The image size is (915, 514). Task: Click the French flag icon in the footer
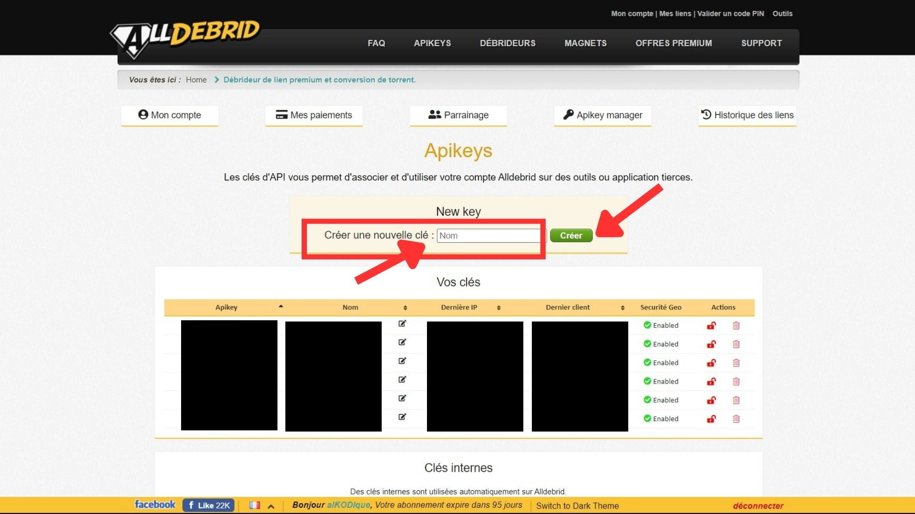point(255,505)
